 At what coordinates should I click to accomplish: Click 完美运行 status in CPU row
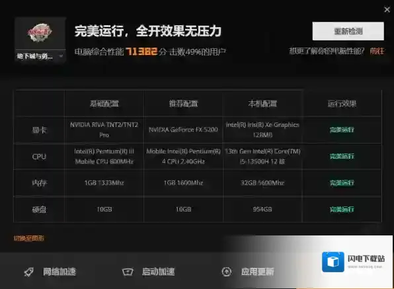point(342,156)
